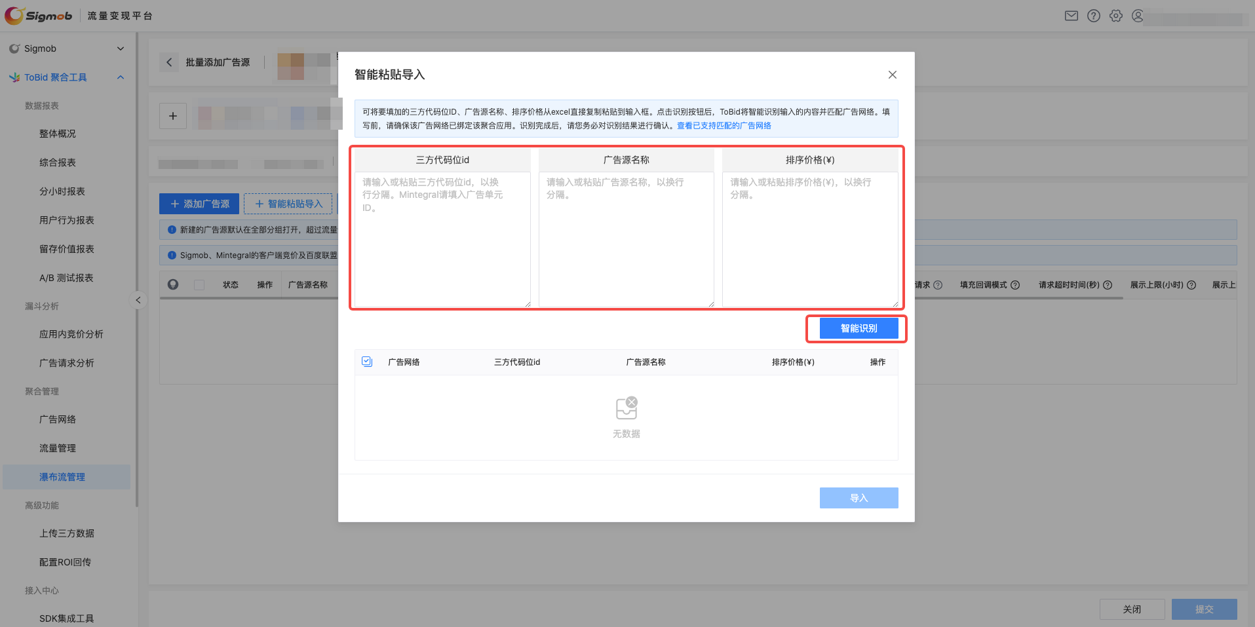Open the mail inbox icon
This screenshot has height=627, width=1255.
coord(1072,16)
